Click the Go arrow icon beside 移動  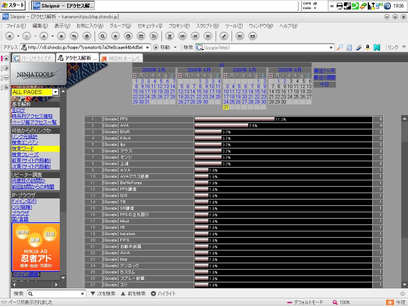pyautogui.click(x=156, y=47)
